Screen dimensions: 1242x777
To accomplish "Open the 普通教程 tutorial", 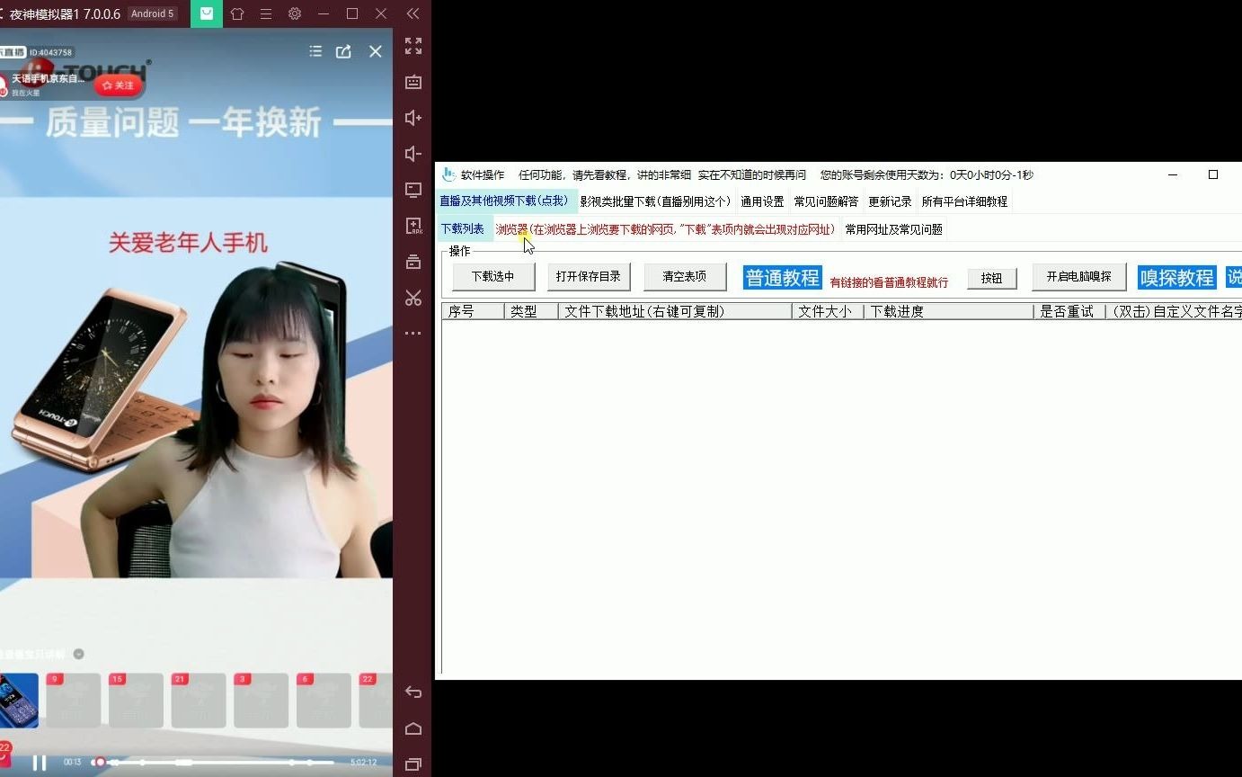I will tap(783, 278).
